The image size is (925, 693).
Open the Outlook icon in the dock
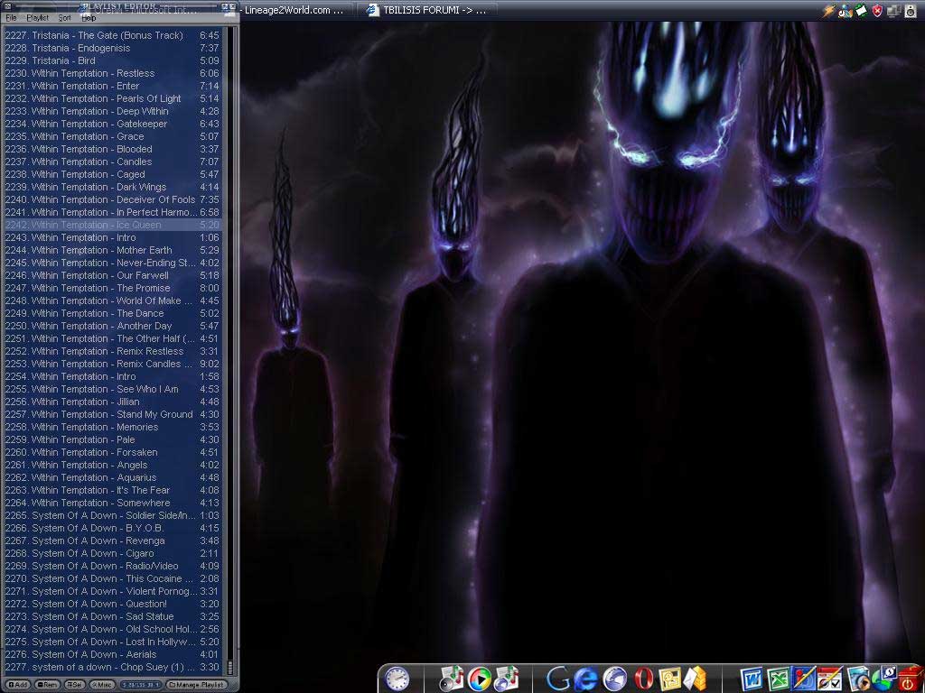pyautogui.click(x=669, y=679)
